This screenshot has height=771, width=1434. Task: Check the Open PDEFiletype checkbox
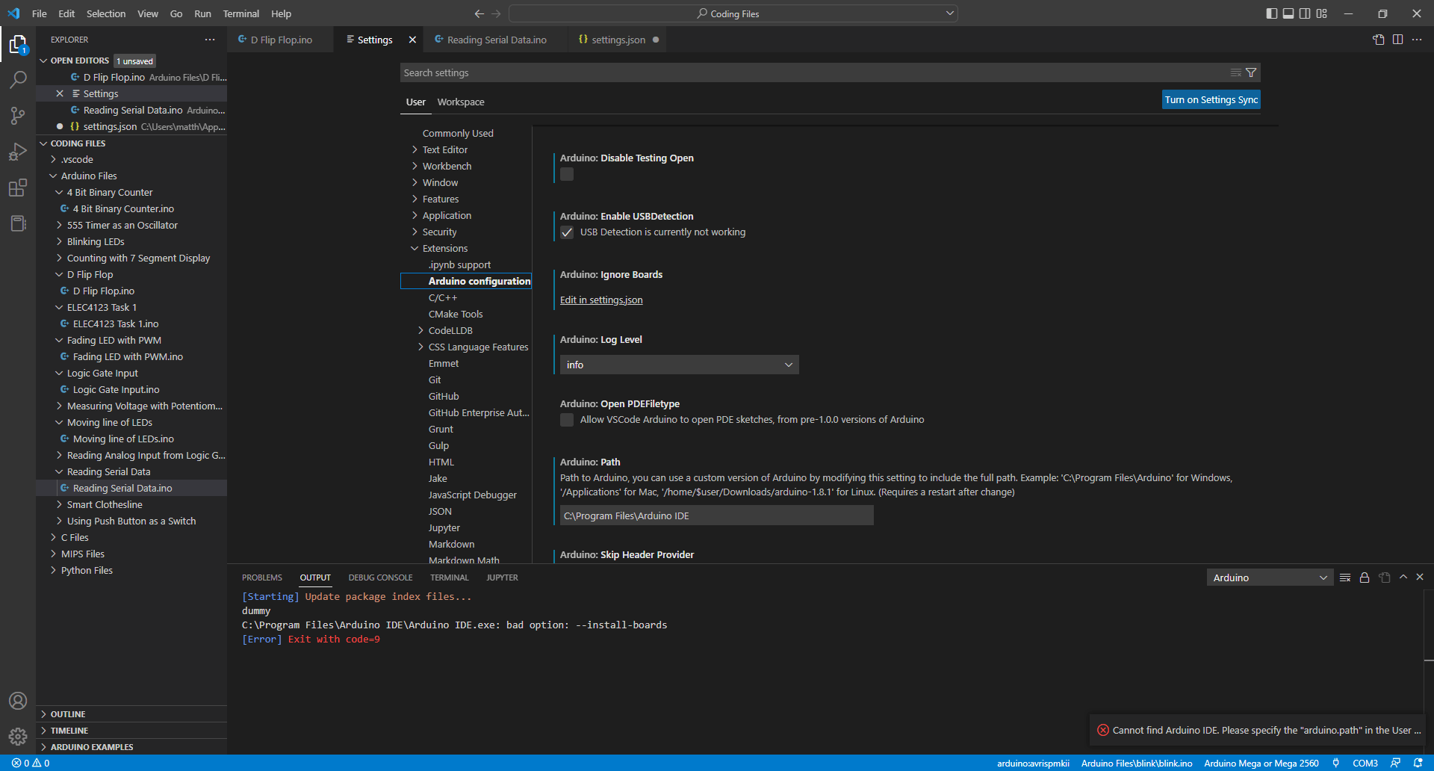click(x=567, y=420)
